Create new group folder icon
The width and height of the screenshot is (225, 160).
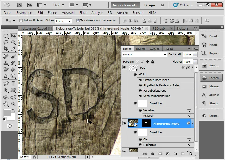click(x=175, y=154)
